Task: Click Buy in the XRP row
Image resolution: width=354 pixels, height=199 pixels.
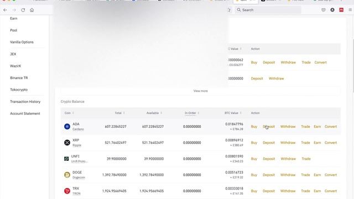Action: pos(254,143)
